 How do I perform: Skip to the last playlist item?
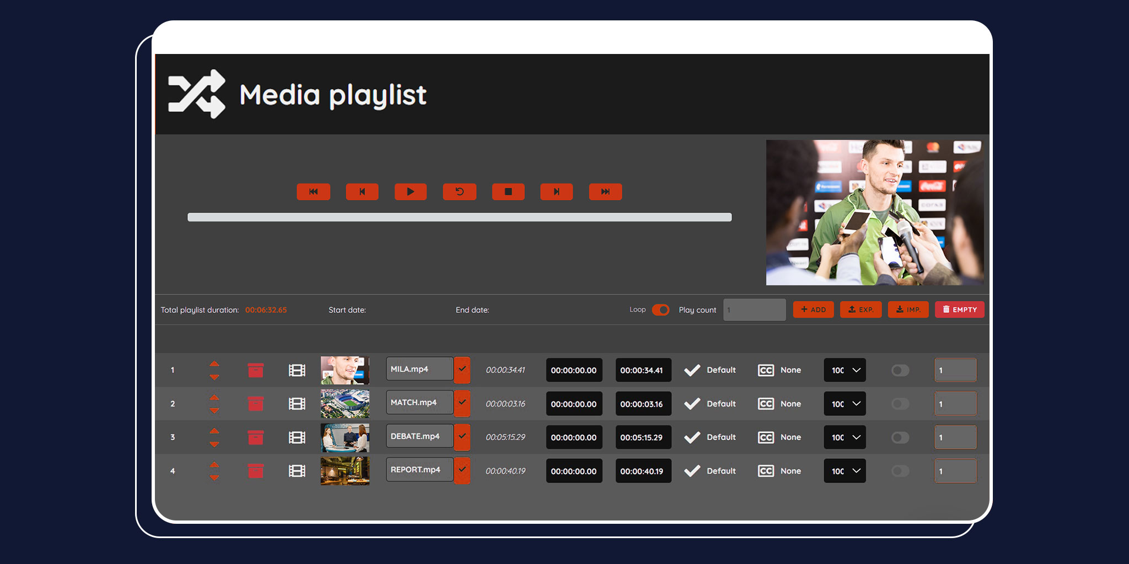(x=605, y=192)
